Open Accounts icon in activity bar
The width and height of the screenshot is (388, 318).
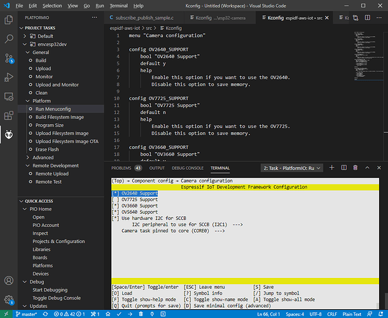[9, 280]
